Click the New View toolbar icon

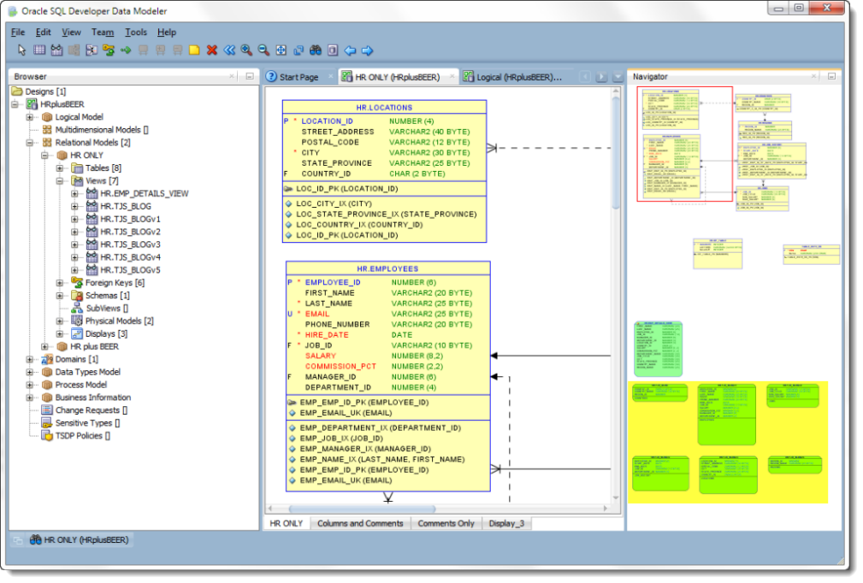(x=56, y=50)
